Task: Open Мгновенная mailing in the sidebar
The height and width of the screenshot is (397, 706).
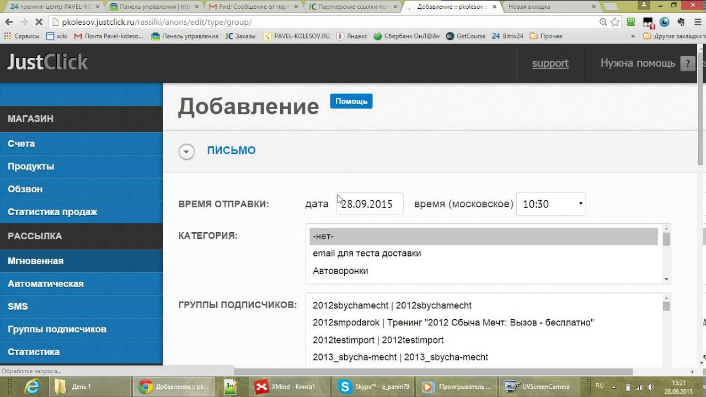Action: pos(81,261)
